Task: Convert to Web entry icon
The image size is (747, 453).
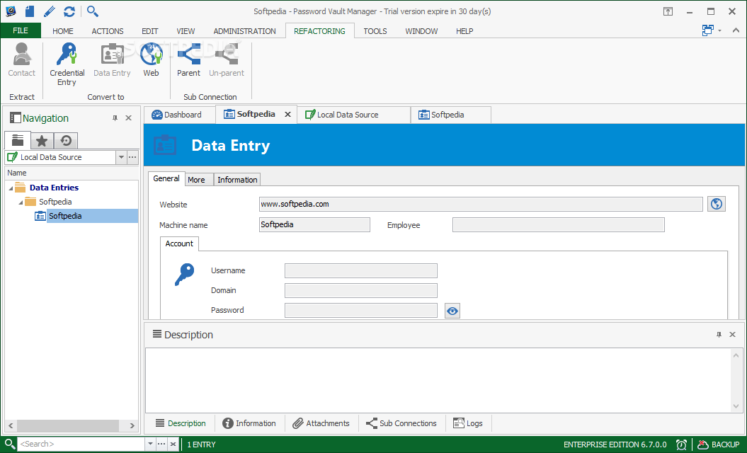Action: coord(151,59)
